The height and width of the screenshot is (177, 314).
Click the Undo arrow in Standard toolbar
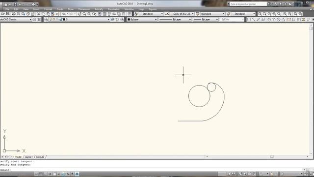tap(64, 14)
